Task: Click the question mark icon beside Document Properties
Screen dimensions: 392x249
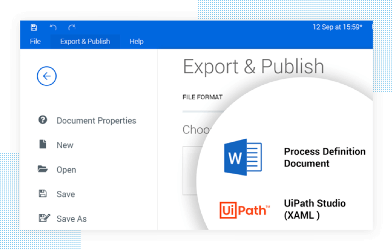Action: (43, 120)
